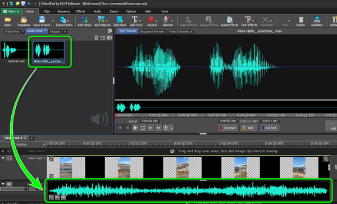The image size is (337, 204).
Task: Click the bin audio refresh icon
Action: point(110,31)
